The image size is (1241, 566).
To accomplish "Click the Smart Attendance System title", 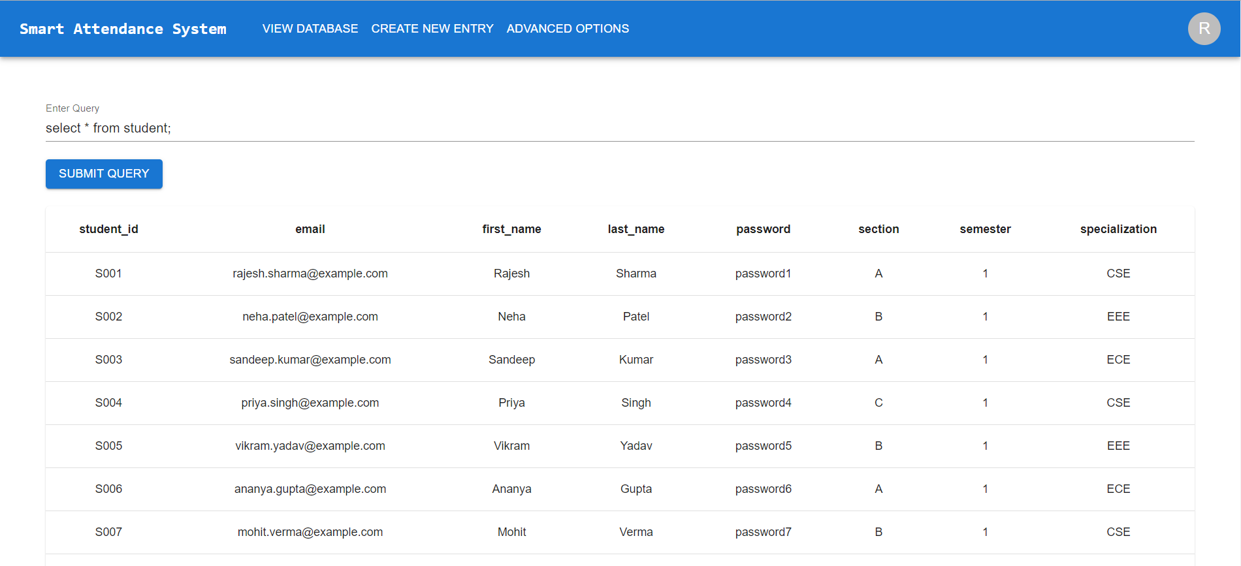I will pos(123,29).
